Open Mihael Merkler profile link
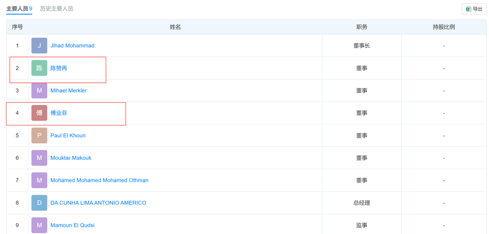 click(x=68, y=91)
